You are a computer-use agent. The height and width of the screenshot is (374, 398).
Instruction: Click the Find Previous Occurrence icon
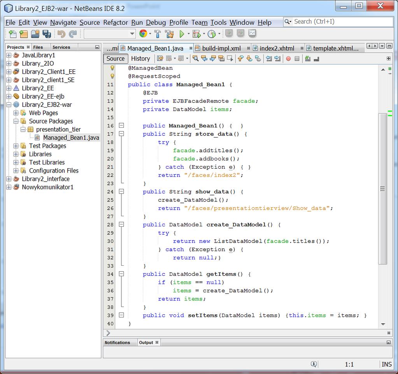[204, 58]
